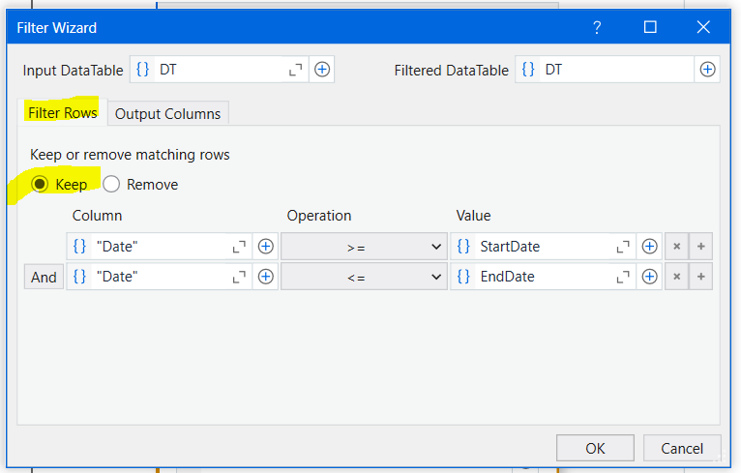Click plus icon next to Input DataTable

[x=323, y=70]
